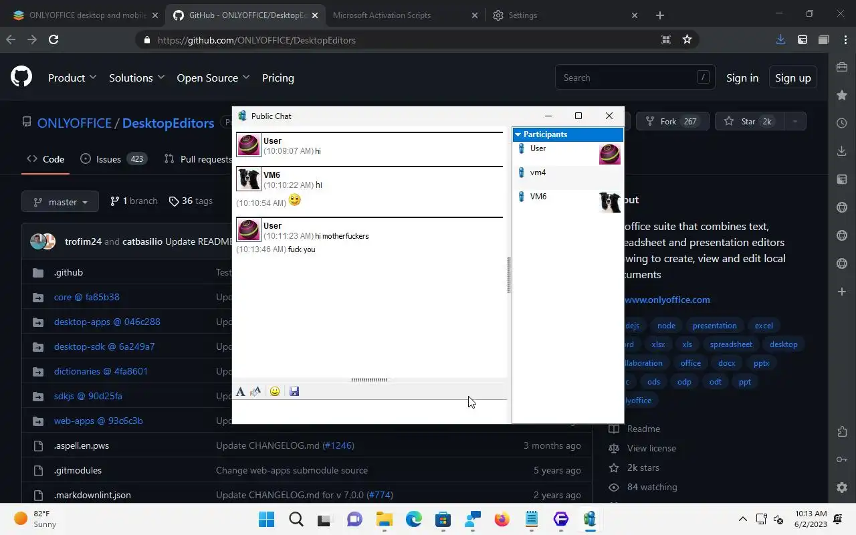The height and width of the screenshot is (535, 856).
Task: Open taskbar Search icon
Action: click(x=296, y=519)
